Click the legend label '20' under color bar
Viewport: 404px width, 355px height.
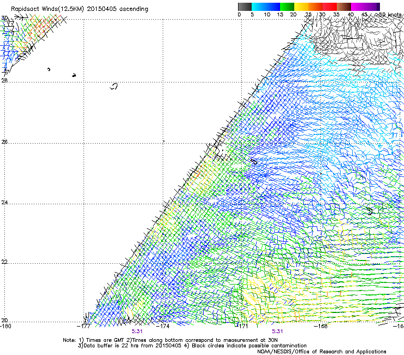click(293, 15)
